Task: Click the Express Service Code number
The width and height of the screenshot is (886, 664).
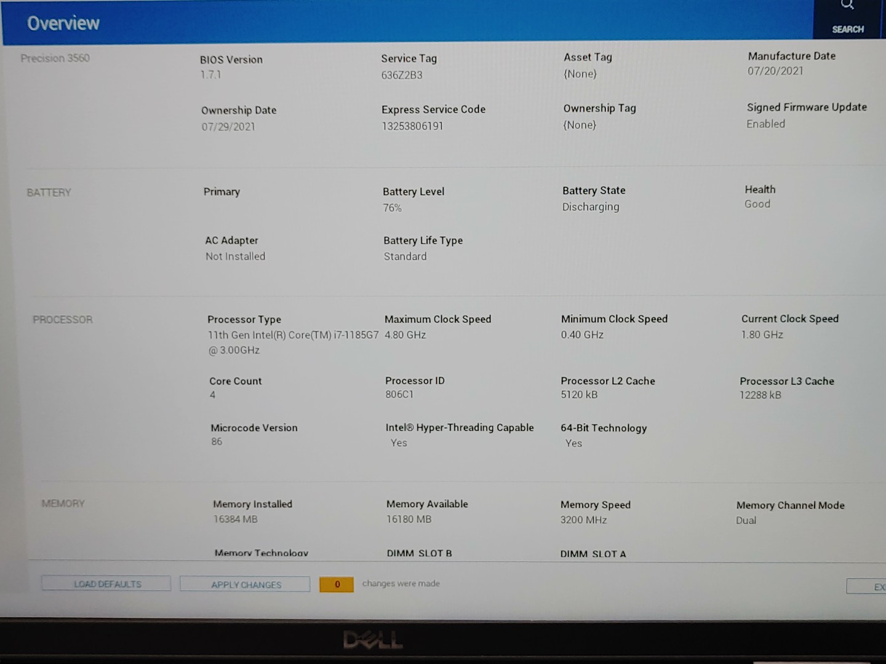Action: click(412, 126)
